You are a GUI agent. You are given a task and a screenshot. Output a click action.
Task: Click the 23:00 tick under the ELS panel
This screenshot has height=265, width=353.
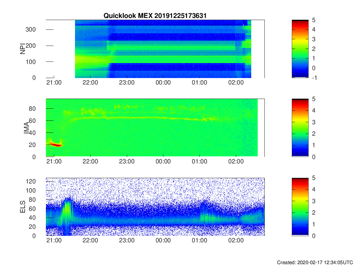pos(127,240)
